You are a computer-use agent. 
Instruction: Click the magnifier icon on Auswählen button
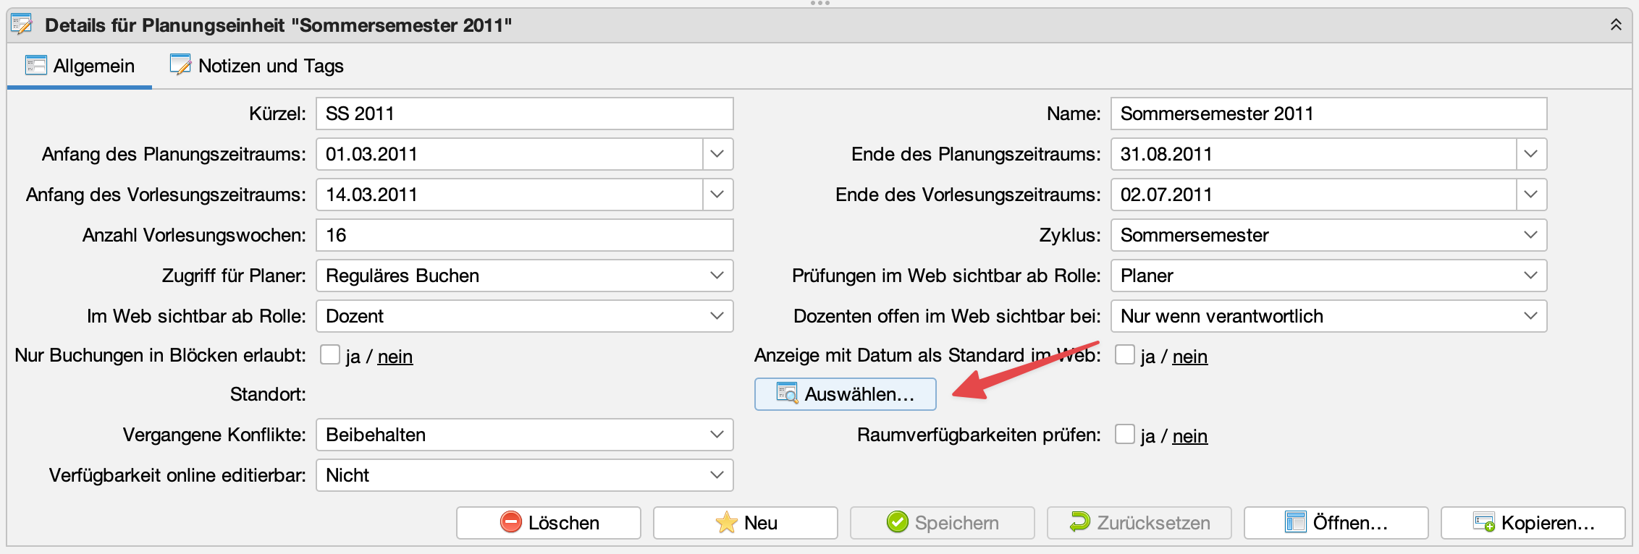coord(787,393)
